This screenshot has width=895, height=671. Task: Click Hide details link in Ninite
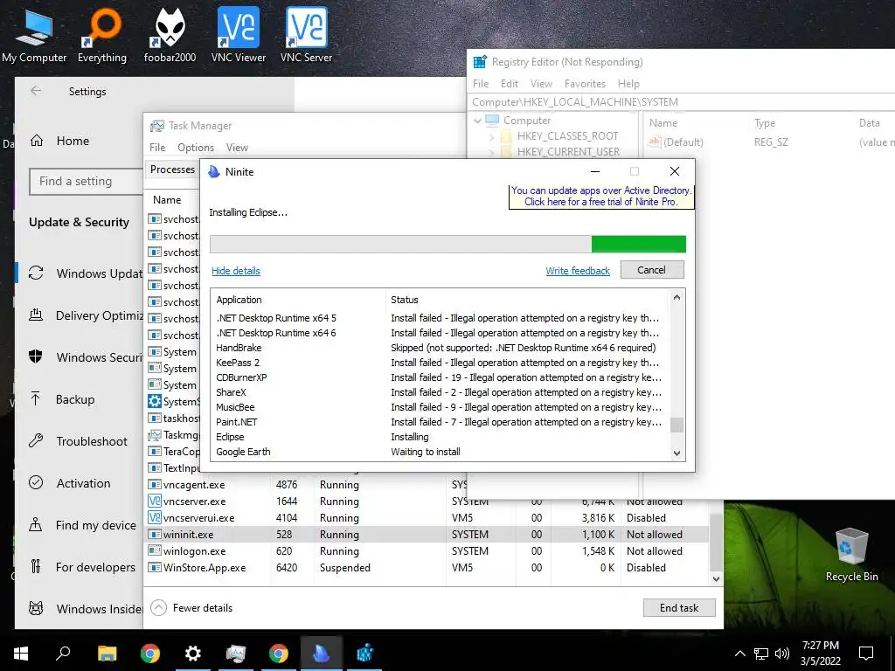[x=236, y=271]
